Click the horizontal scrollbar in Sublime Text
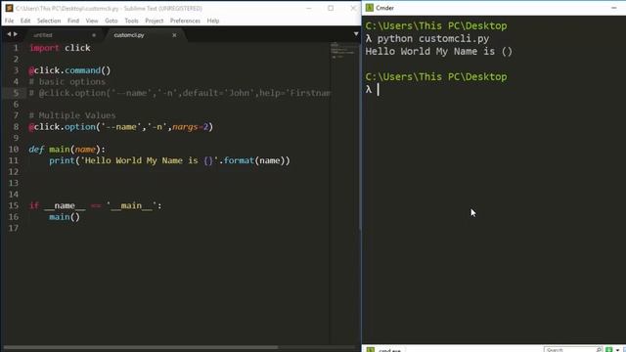Viewport: 626px width, 352px height. [x=141, y=347]
